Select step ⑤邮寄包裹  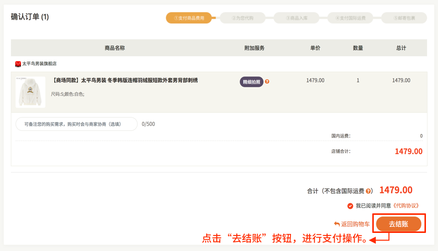point(404,18)
